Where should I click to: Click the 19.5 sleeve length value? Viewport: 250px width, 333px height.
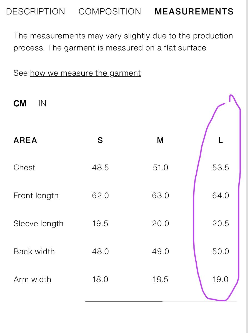(100, 224)
